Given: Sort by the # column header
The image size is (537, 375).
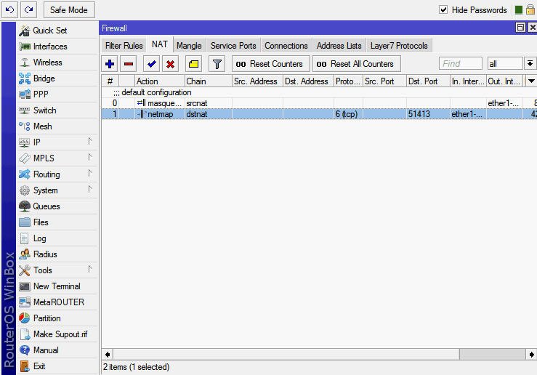Looking at the screenshot, I should coord(110,81).
